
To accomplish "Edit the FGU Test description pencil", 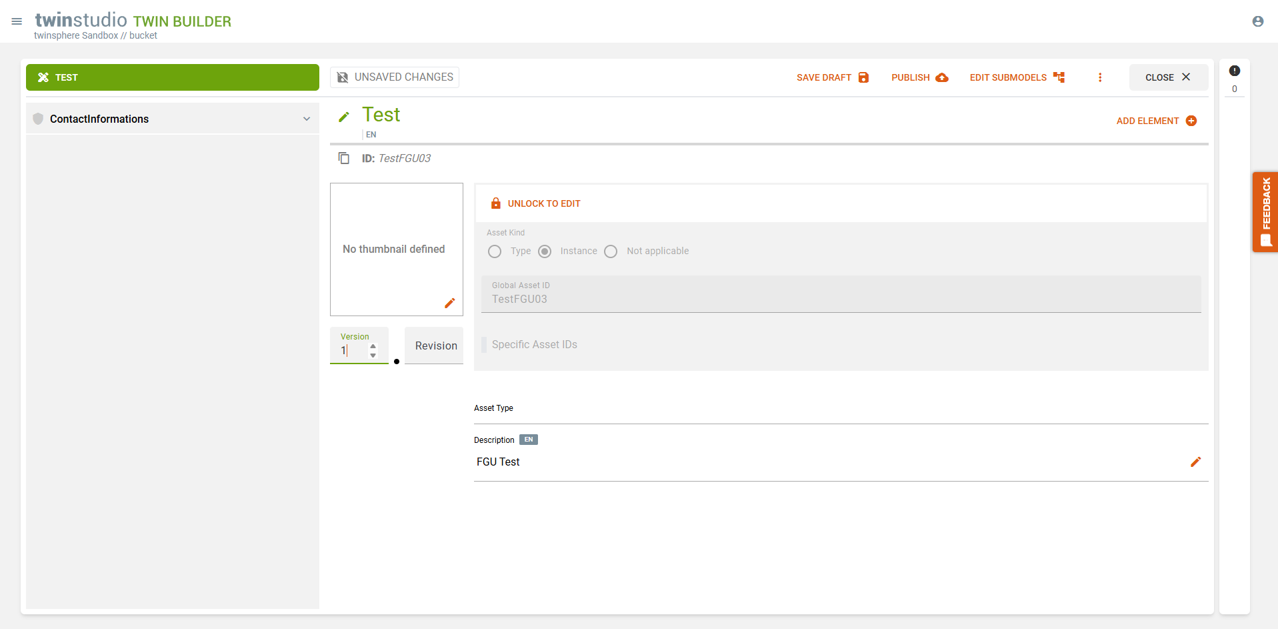I will coord(1195,462).
